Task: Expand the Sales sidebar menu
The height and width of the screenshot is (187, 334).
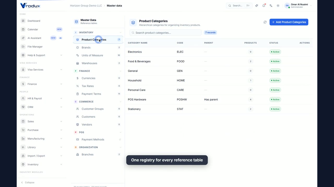Action: tap(41, 121)
